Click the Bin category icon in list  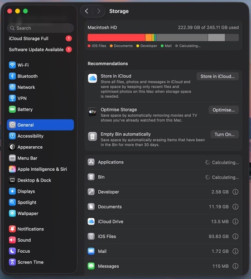pos(91,177)
